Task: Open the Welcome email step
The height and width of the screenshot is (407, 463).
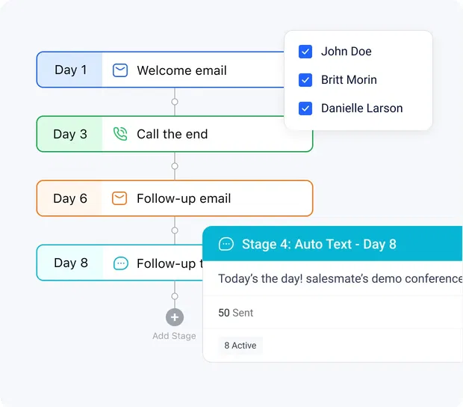Action: click(181, 70)
